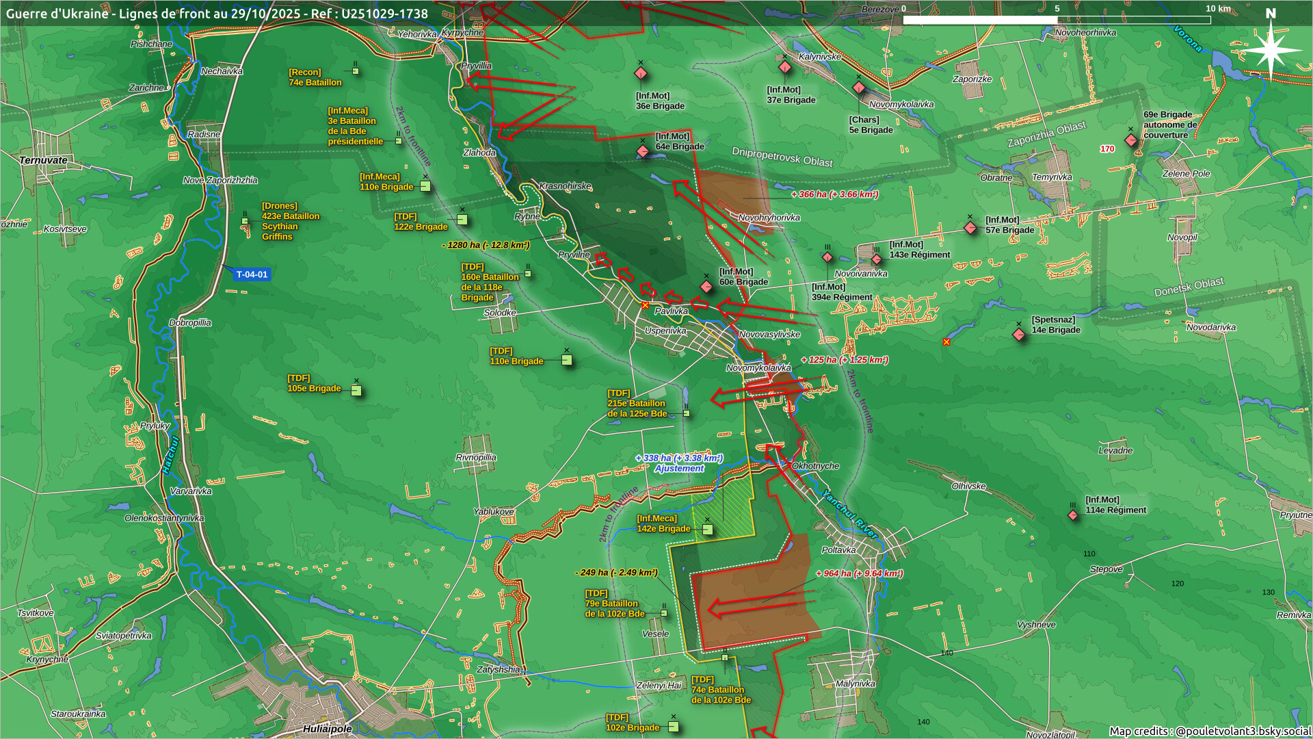Click the 64e Brigade red diamond icon
The image size is (1313, 739).
(643, 151)
